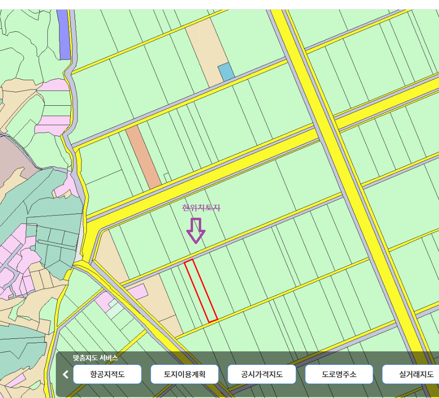Open the 도로명주소 map
Viewport: 439px width, 398px height.
click(339, 374)
